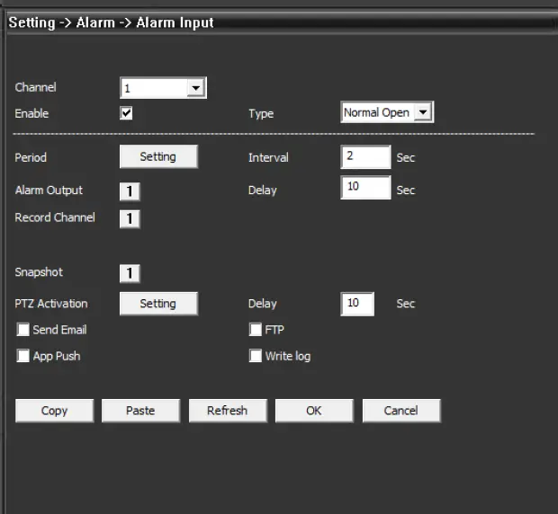Viewport: 558px width, 514px height.
Task: Open PTZ Activation Setting
Action: click(x=157, y=304)
